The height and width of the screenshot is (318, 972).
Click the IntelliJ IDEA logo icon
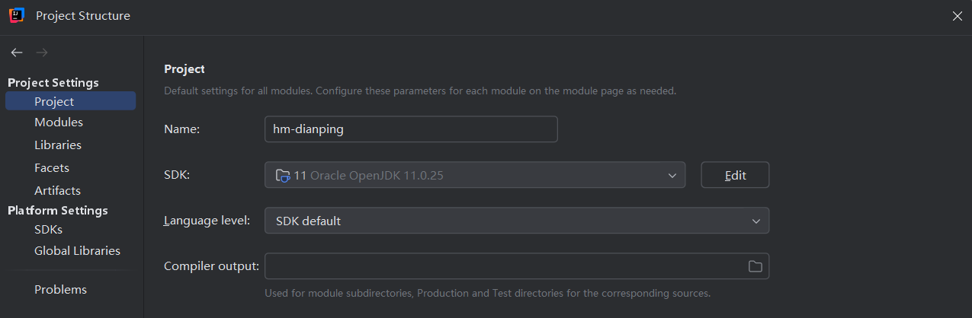(x=16, y=15)
